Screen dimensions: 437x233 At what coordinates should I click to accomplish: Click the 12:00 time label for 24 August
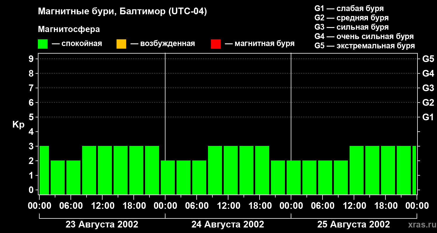[x=228, y=206]
